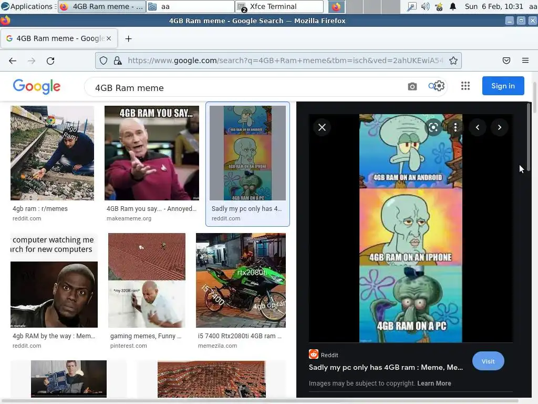Click the power manager tray icon

click(x=439, y=6)
